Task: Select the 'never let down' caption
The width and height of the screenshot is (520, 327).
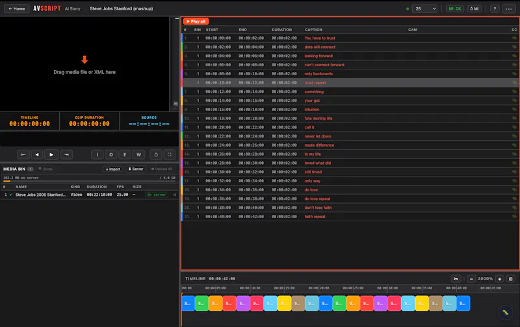Action: click(x=318, y=136)
